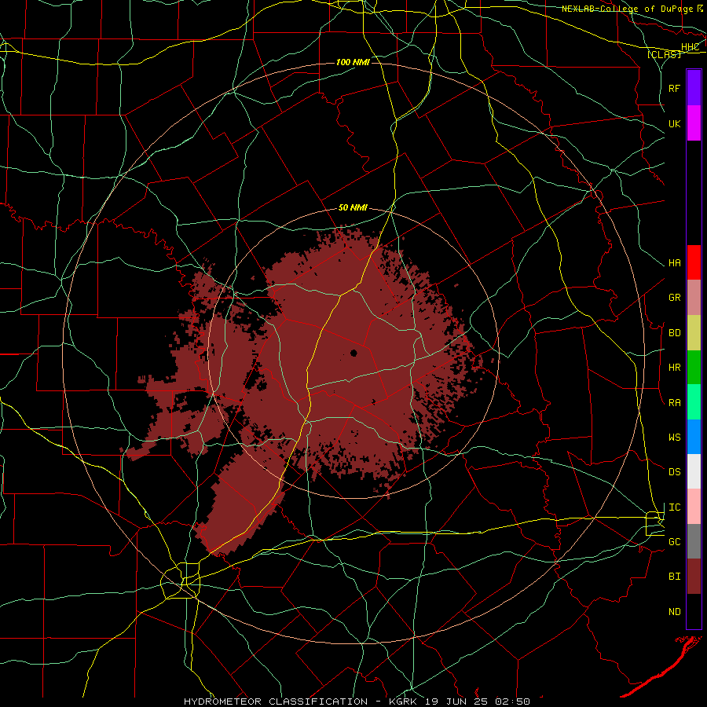Select the WS blue legend swatch
707x707 pixels.
click(x=694, y=437)
